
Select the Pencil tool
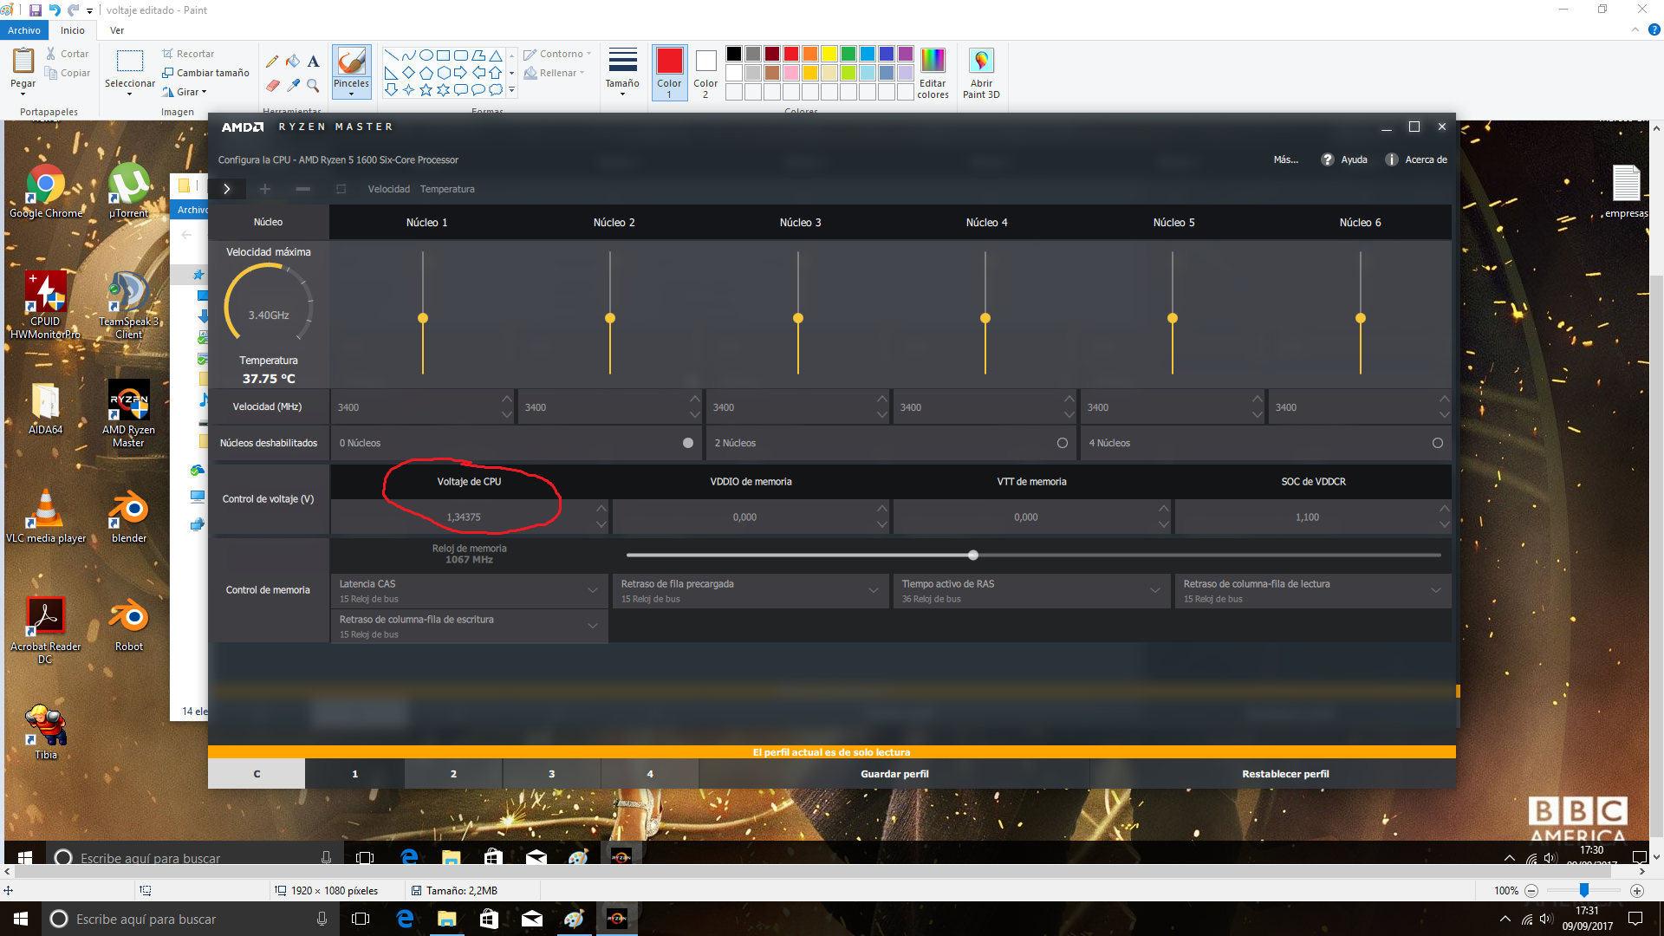272,61
